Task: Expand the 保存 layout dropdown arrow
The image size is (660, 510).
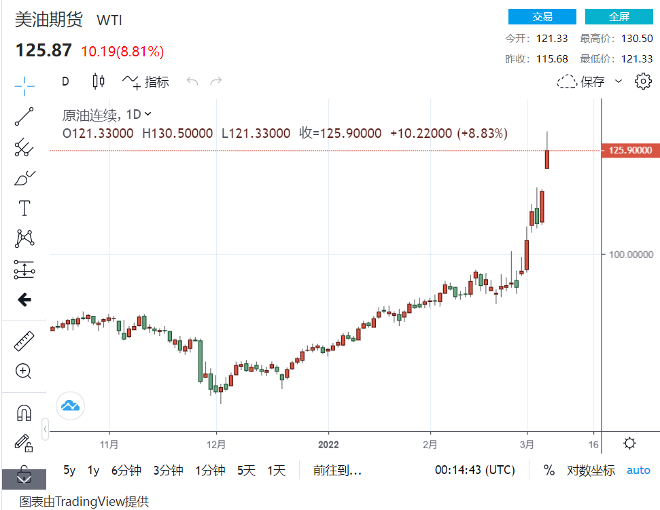Action: click(x=619, y=81)
